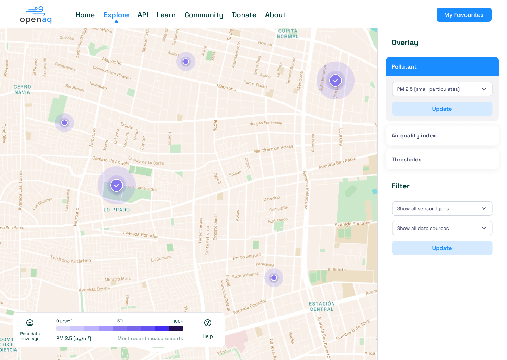Open the Help question mark icon
Viewport: 507px width, 360px height.
tap(208, 323)
